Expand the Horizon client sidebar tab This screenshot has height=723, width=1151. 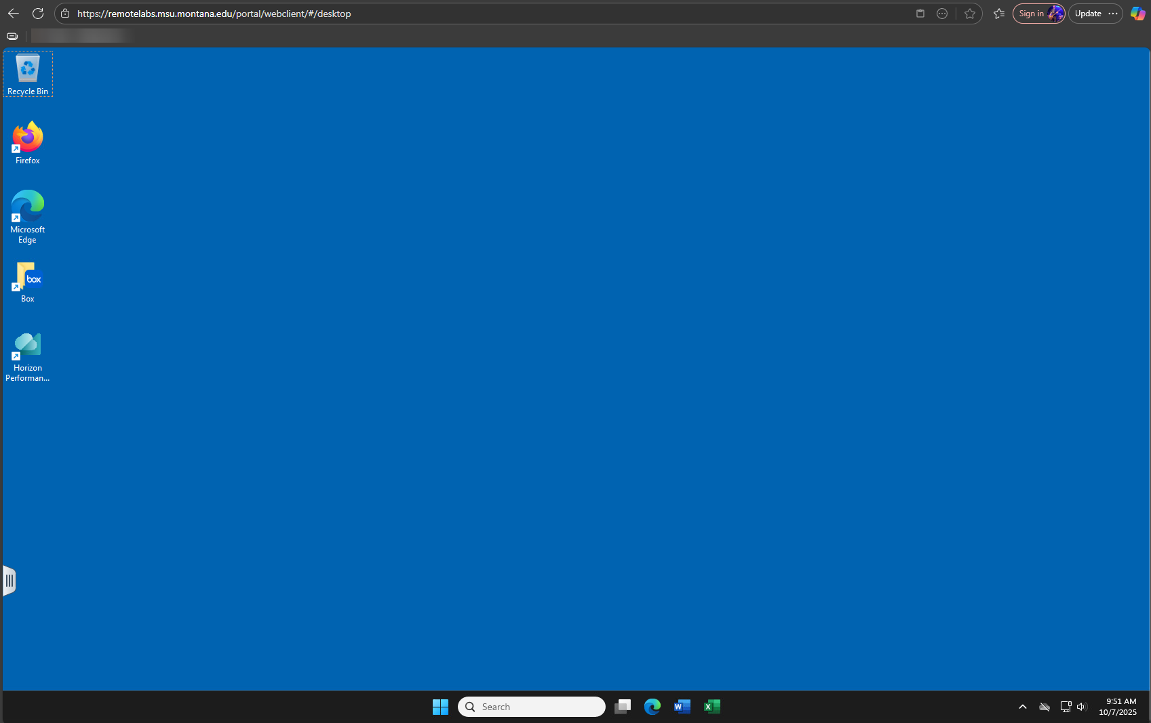(x=9, y=580)
